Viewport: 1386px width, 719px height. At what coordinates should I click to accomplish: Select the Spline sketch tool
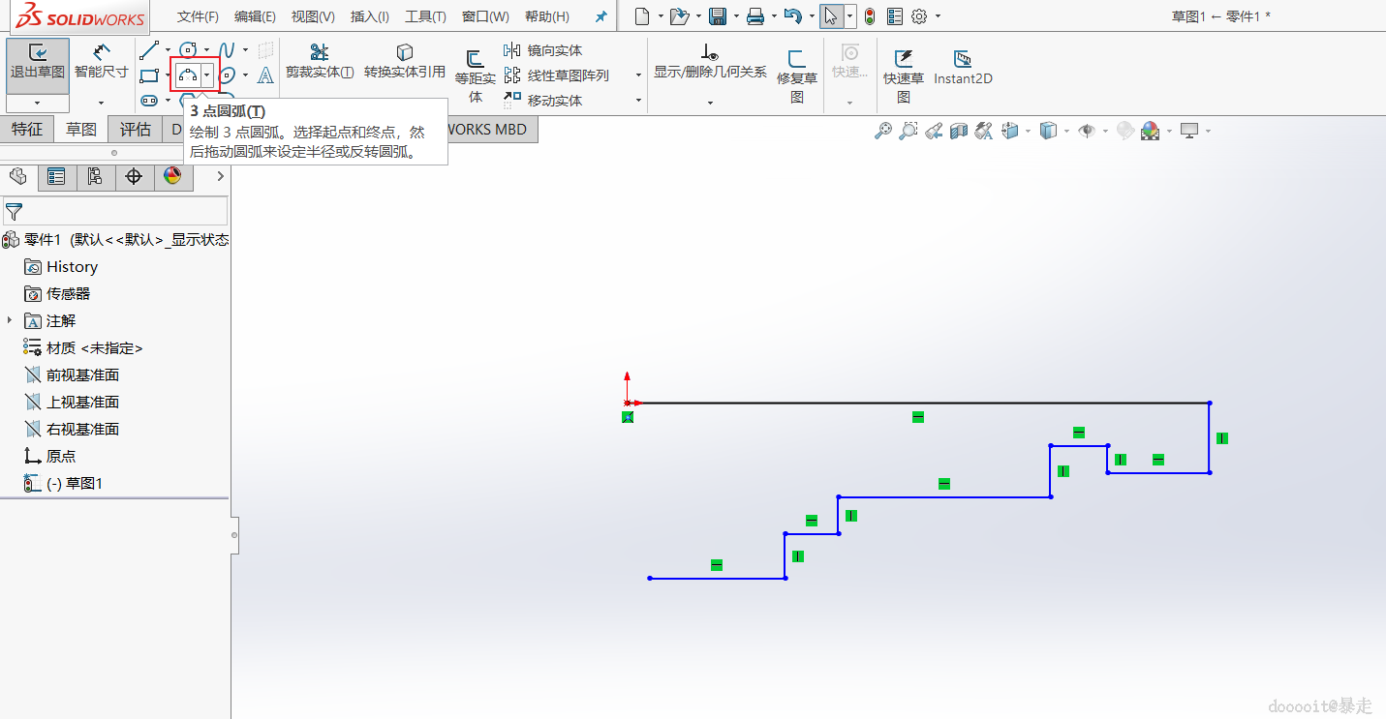(x=227, y=50)
